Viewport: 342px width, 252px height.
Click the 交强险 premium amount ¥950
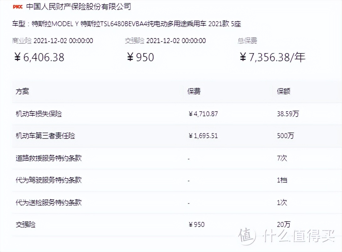pyautogui.click(x=140, y=57)
